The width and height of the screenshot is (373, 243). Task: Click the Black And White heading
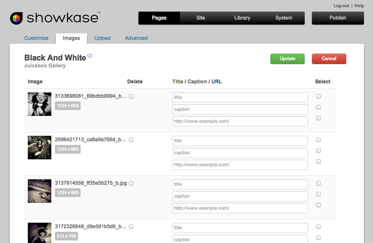[x=55, y=57]
